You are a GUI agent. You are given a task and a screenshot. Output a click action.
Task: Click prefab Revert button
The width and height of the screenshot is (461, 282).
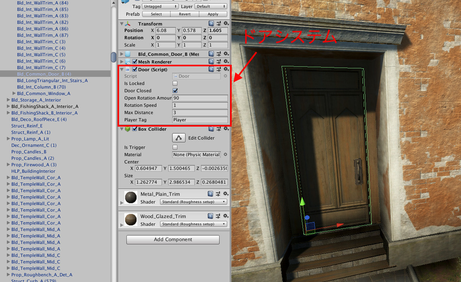tap(185, 14)
